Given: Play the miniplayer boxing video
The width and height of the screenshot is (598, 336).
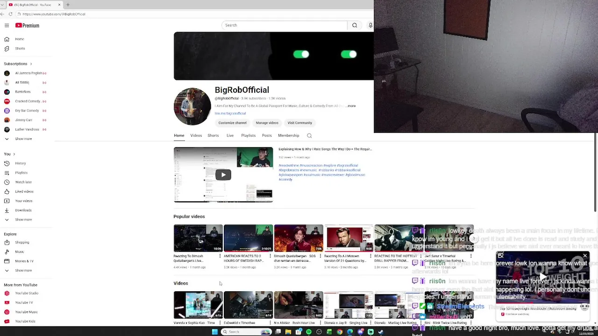Looking at the screenshot, I should [x=543, y=278].
